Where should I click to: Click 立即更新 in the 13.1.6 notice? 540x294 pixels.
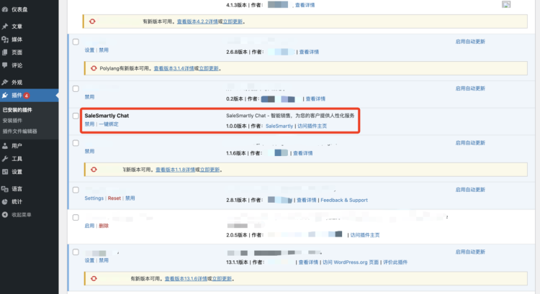point(222,278)
